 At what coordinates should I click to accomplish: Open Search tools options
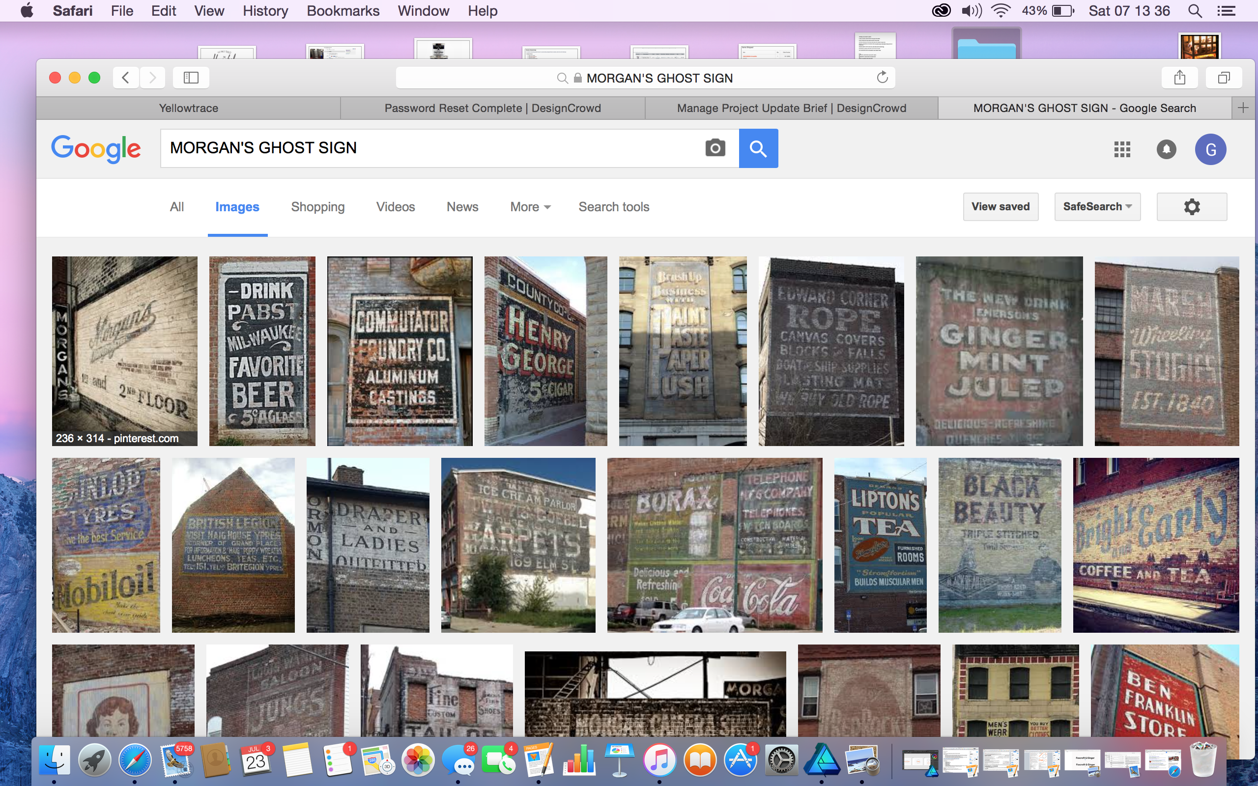click(613, 207)
